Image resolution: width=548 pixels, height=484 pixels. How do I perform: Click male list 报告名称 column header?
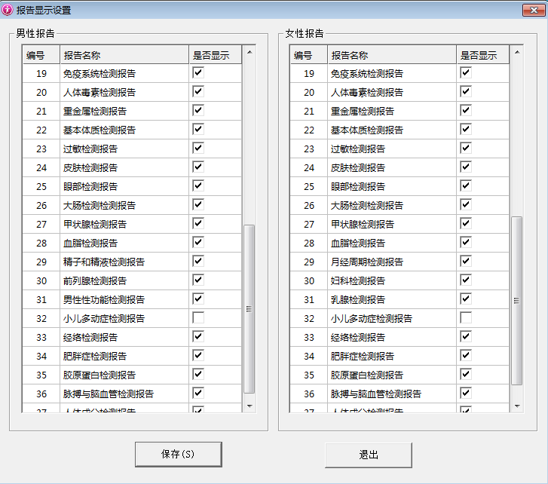click(124, 55)
